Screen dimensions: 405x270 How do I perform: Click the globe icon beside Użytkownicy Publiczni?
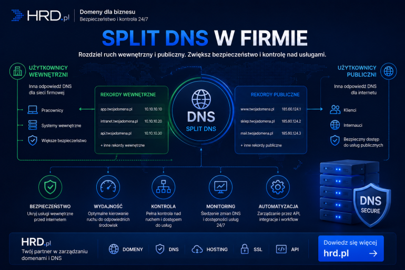(x=388, y=71)
